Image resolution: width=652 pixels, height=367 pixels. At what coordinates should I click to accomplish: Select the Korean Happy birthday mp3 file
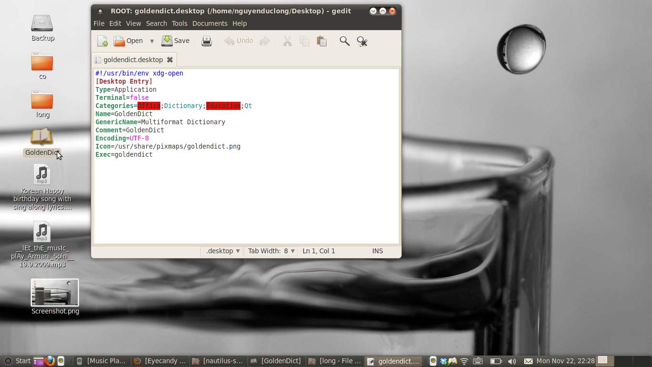[x=42, y=175]
